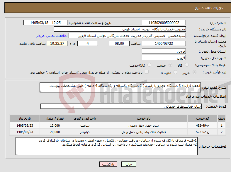The image size is (231, 172).
Task: Click the بازگشت (back) button
Action: pos(108,164)
